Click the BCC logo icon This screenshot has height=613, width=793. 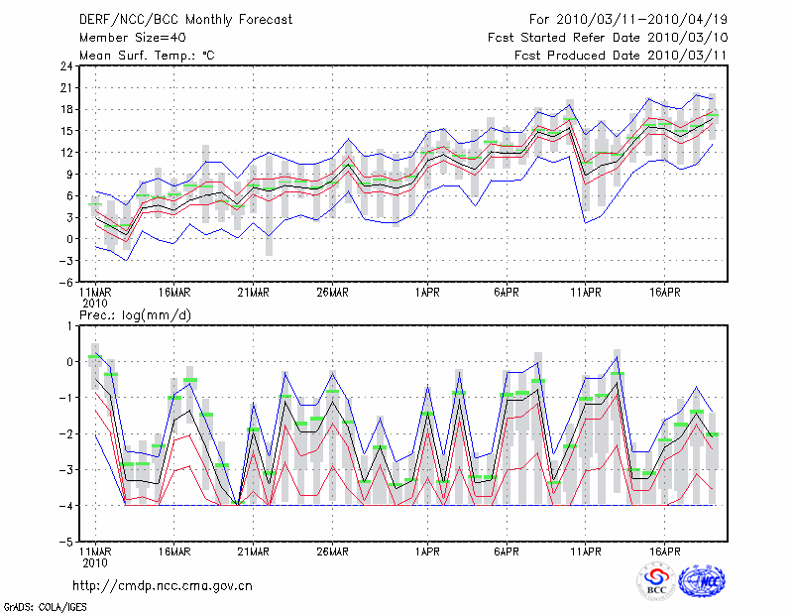click(656, 582)
